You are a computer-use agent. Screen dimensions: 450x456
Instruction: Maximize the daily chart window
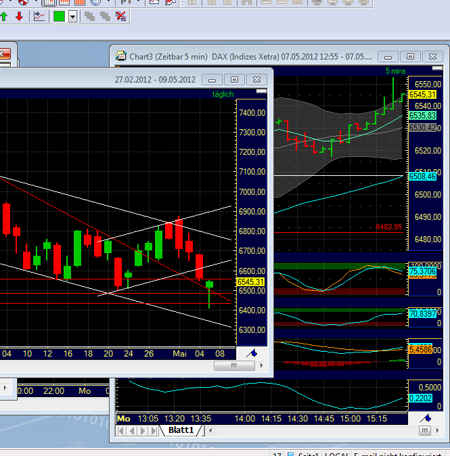tap(234, 79)
